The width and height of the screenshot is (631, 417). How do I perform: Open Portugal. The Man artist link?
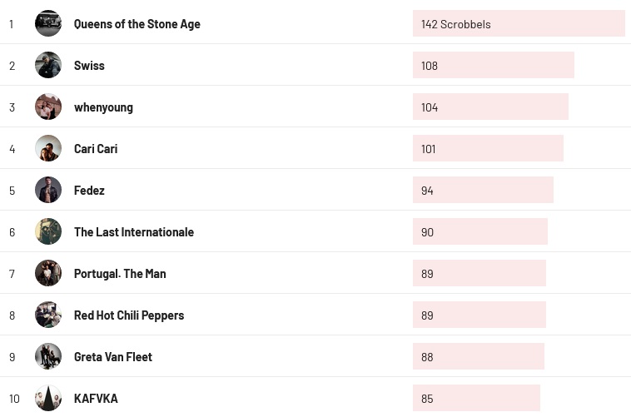click(120, 274)
